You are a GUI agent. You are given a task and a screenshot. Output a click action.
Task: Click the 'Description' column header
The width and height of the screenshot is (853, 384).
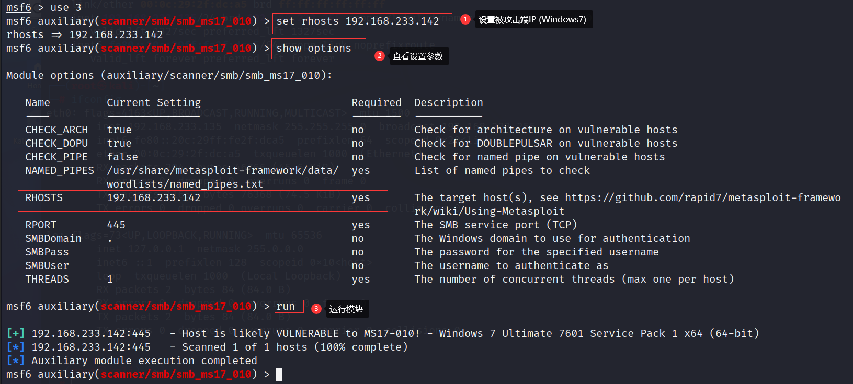(x=449, y=103)
